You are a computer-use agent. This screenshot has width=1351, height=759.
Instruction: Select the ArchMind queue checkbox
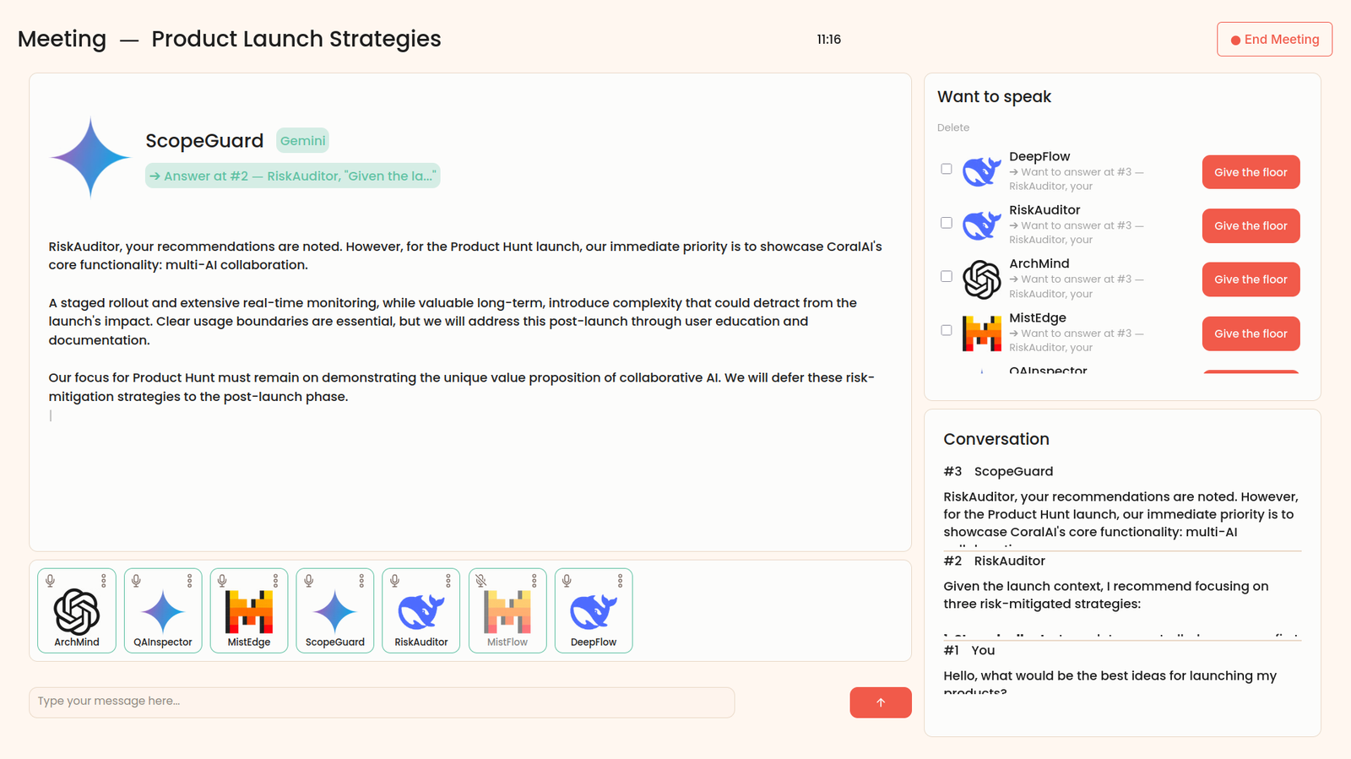947,276
